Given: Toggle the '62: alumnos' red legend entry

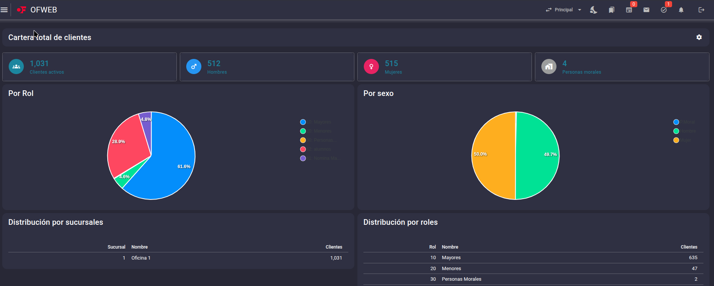Looking at the screenshot, I should tap(315, 149).
